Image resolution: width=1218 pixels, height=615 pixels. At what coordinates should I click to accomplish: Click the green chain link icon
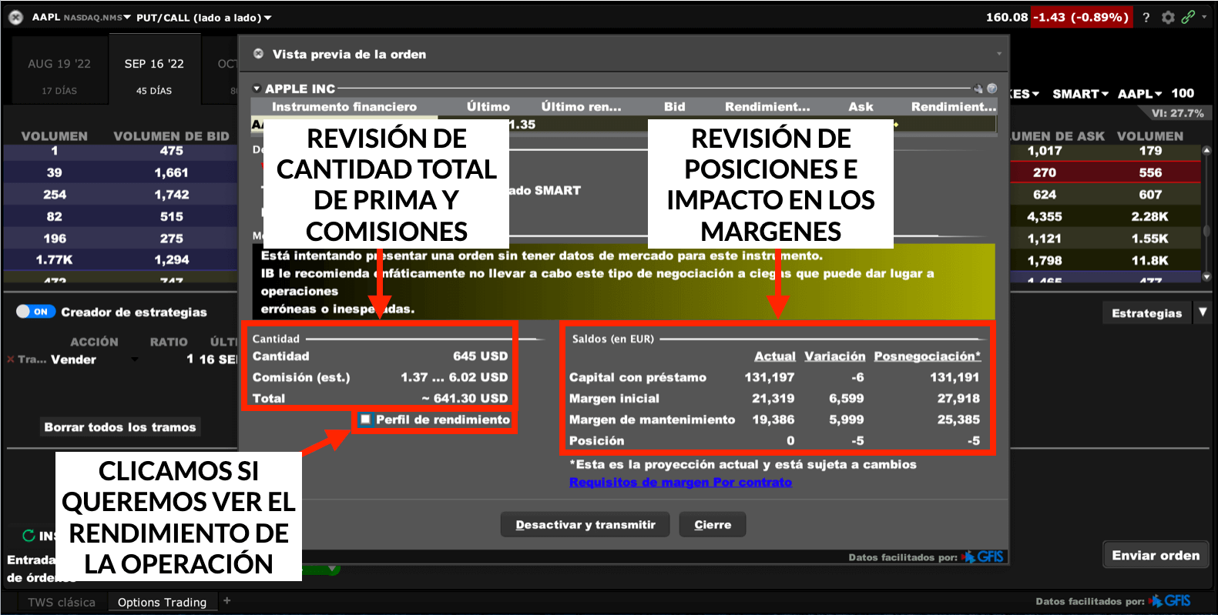(1188, 17)
